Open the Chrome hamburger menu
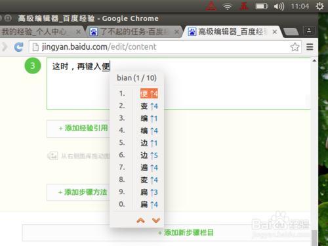Viewport: 328px width, 246px height. 310,47
